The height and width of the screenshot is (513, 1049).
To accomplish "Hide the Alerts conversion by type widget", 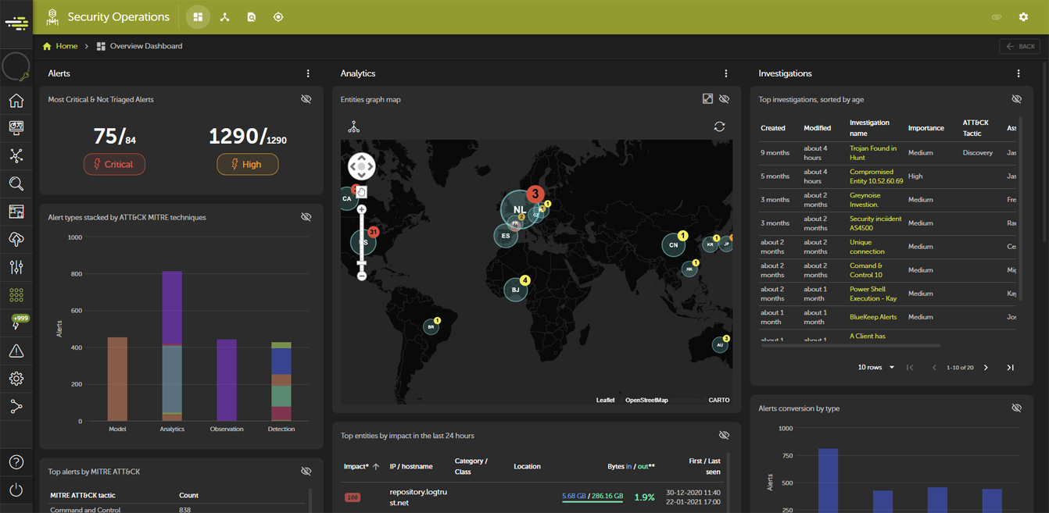I will (1016, 408).
